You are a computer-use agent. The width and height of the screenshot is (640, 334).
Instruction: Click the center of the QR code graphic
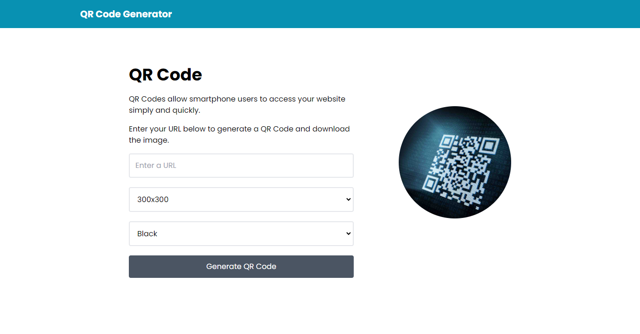(454, 162)
